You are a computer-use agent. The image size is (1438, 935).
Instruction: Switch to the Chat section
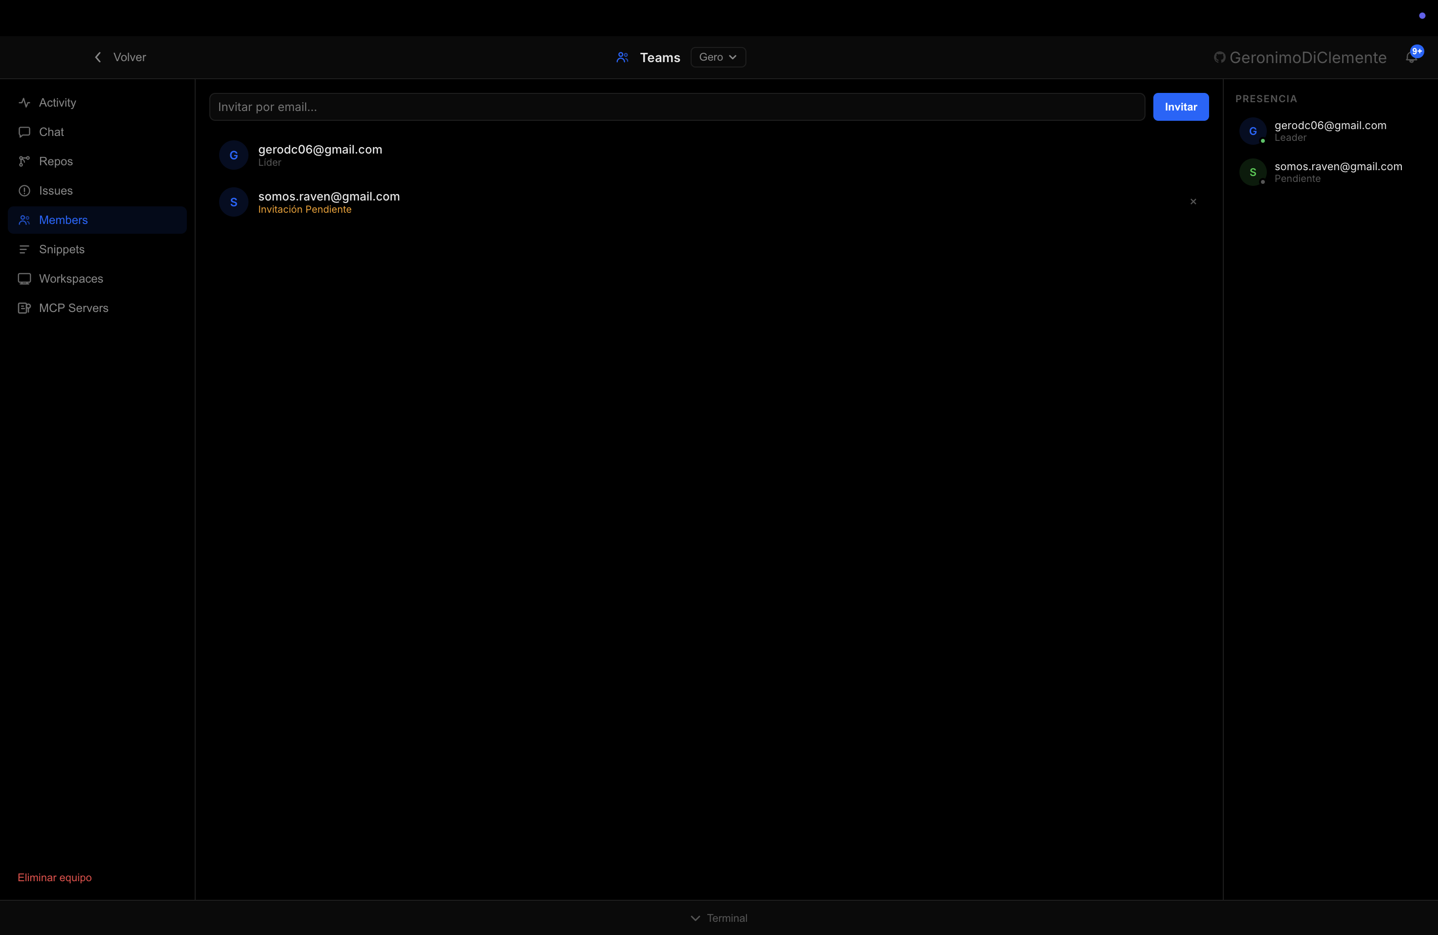pos(51,132)
